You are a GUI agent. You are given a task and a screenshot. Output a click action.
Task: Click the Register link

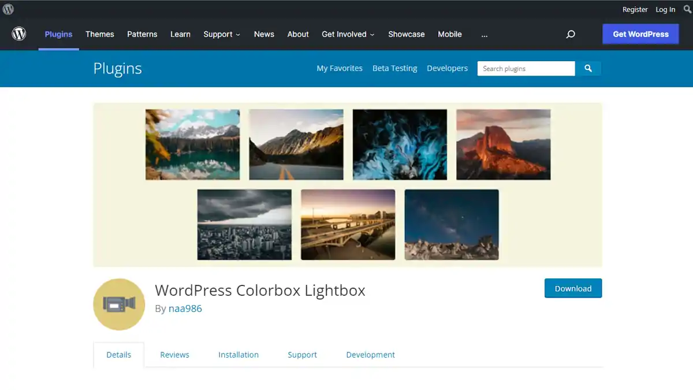[x=635, y=9]
